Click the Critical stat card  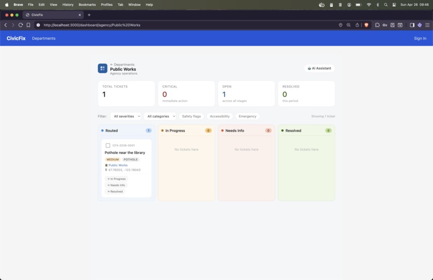[x=186, y=93]
